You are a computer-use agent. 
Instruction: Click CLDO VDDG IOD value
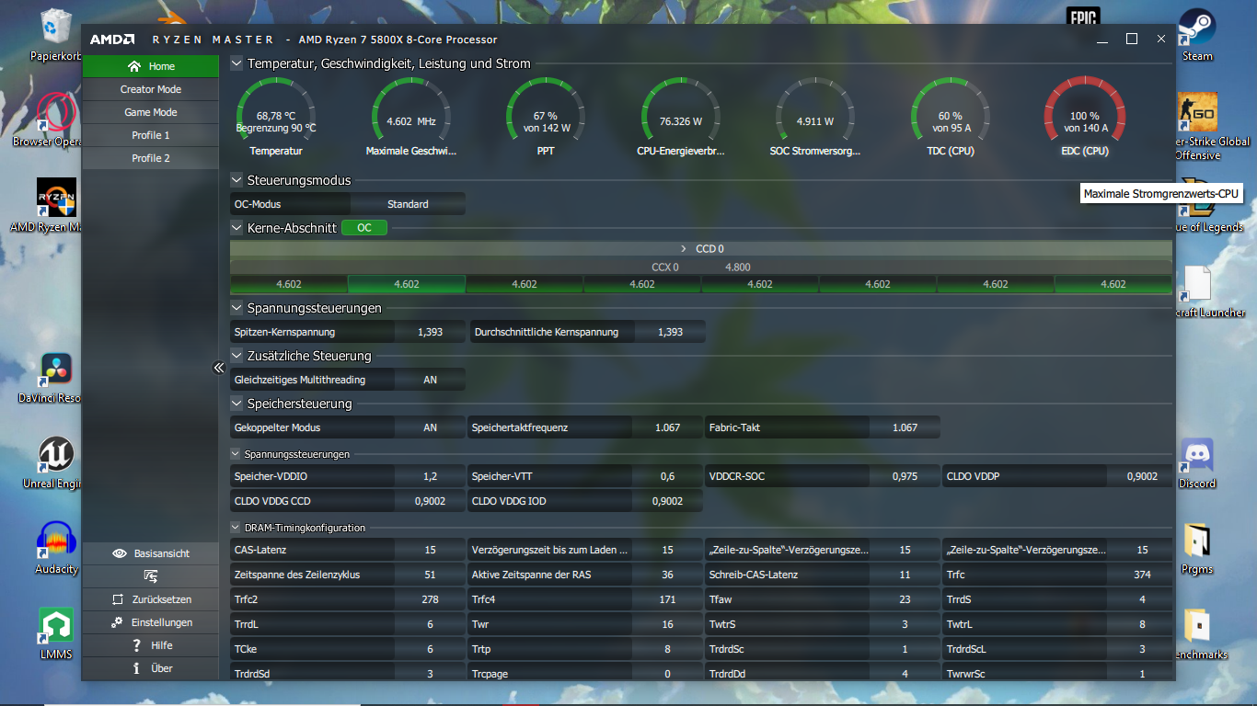pos(667,501)
